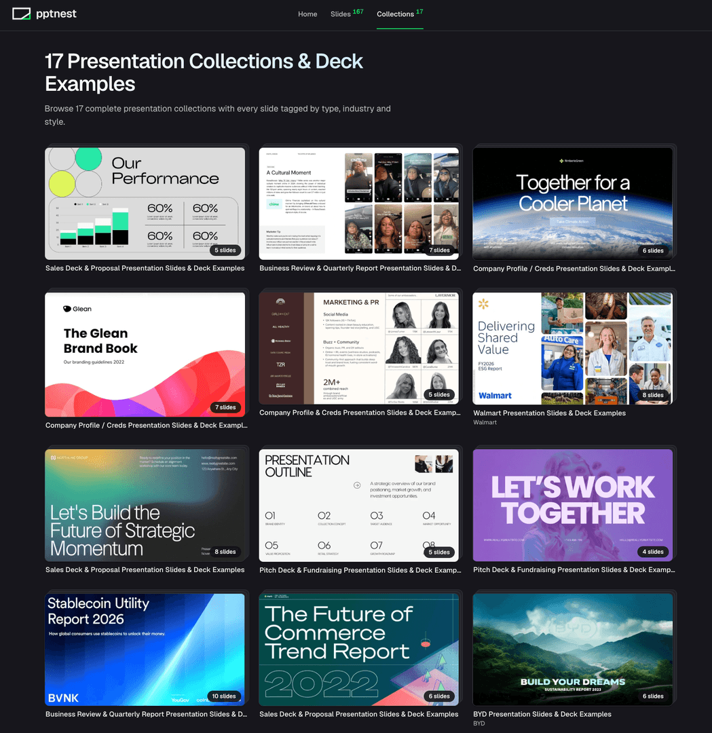
Task: Click the title link under 'A Cultural Moment' thumbnail
Action: click(360, 268)
